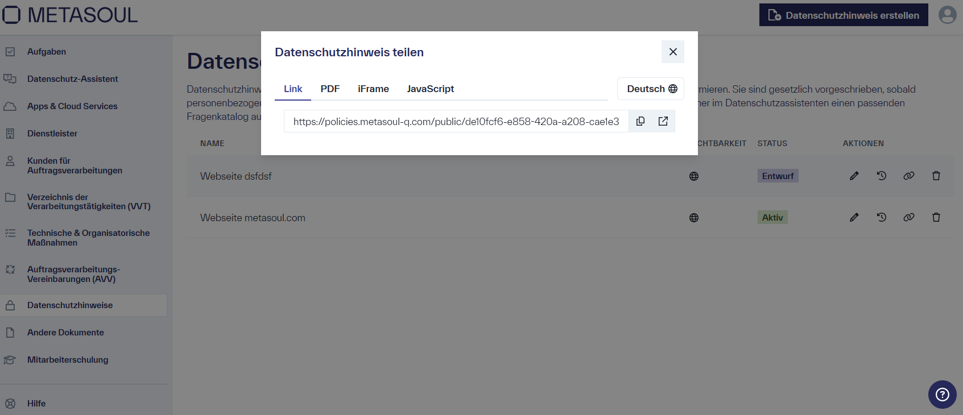
Task: Open Mitarbeiterschulung in sidebar
Action: 68,360
